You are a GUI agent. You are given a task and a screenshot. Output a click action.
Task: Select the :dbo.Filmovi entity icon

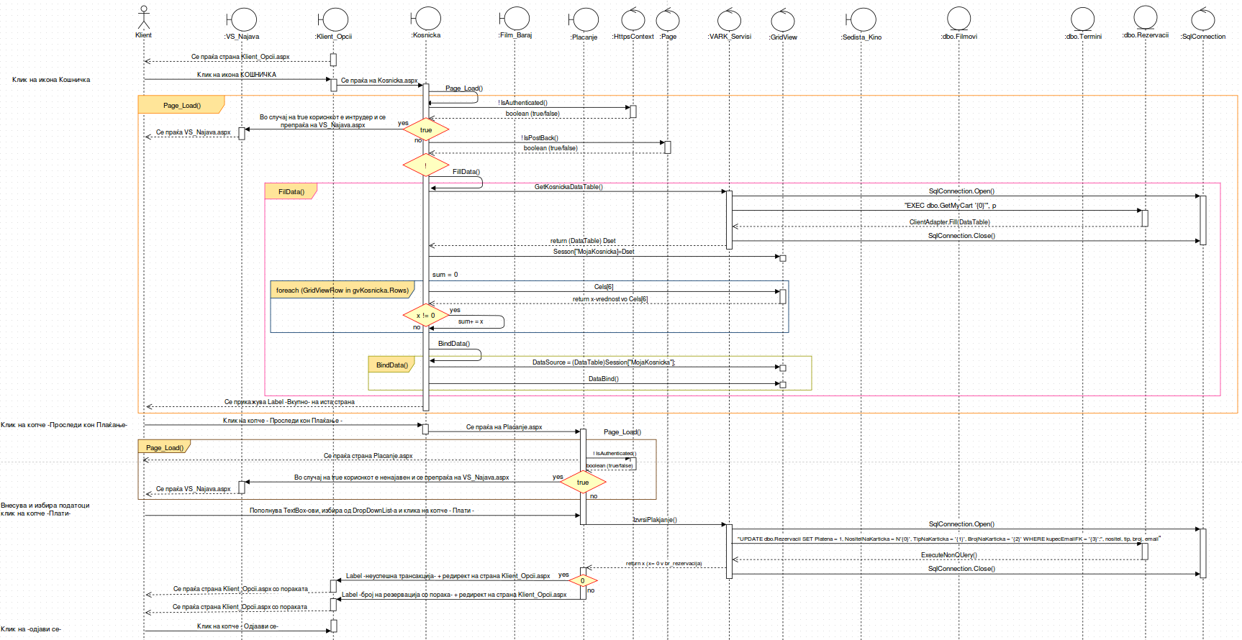958,19
